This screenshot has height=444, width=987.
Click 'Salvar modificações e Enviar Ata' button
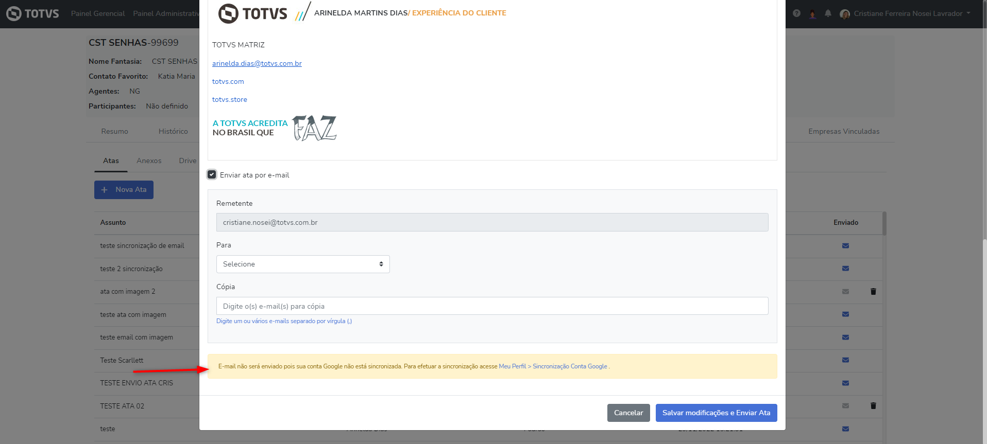pyautogui.click(x=717, y=413)
